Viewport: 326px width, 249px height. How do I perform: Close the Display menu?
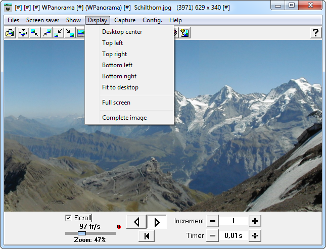[98, 20]
